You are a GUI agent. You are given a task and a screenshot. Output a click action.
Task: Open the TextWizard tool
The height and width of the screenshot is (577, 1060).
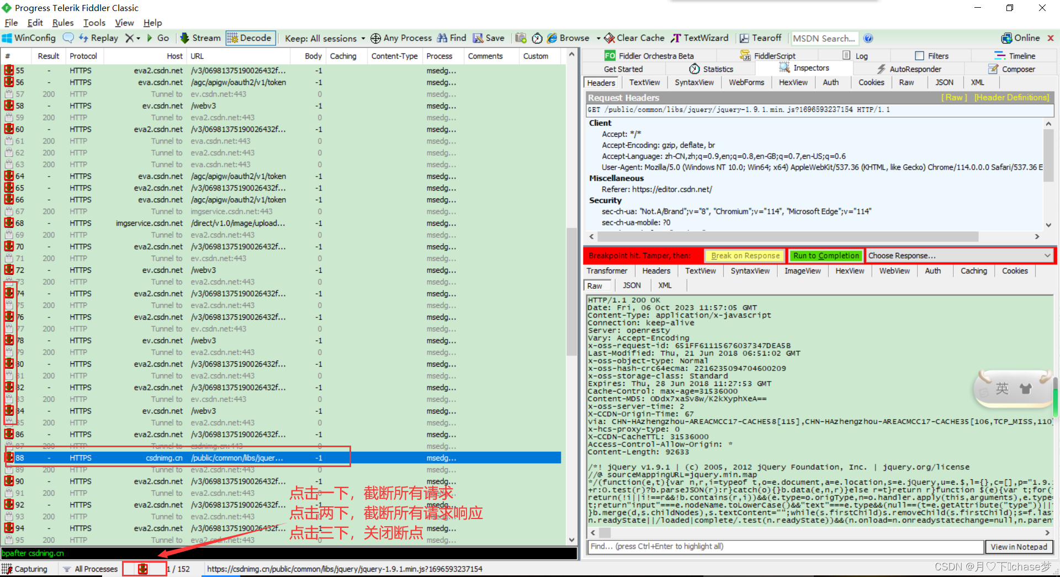point(699,38)
